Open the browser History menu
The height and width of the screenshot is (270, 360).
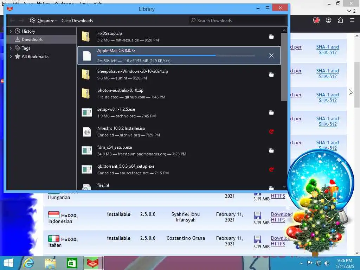click(43, 3)
